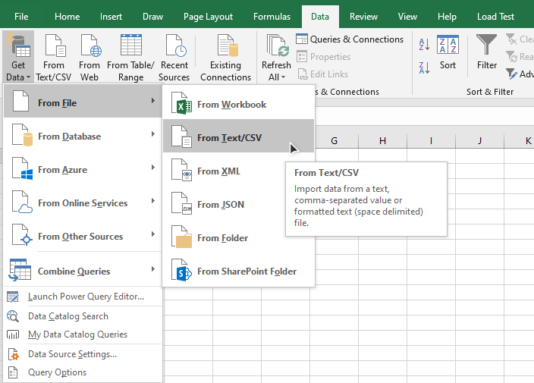The image size is (534, 383).
Task: Choose My Data Catalog Queries
Action: [83, 334]
